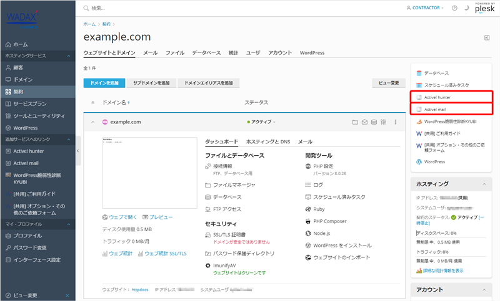Collapse the left navigation sidebar handle
Image resolution: width=500 pixels, height=301 pixels.
[78, 151]
